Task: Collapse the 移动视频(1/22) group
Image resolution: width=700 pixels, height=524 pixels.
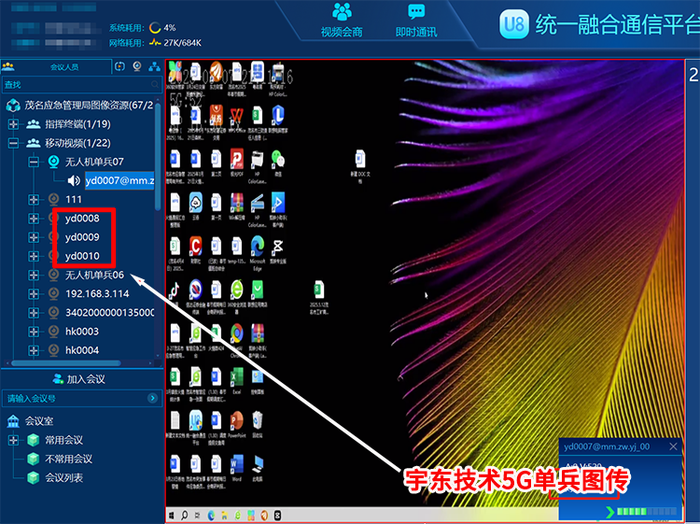Action: [x=13, y=143]
